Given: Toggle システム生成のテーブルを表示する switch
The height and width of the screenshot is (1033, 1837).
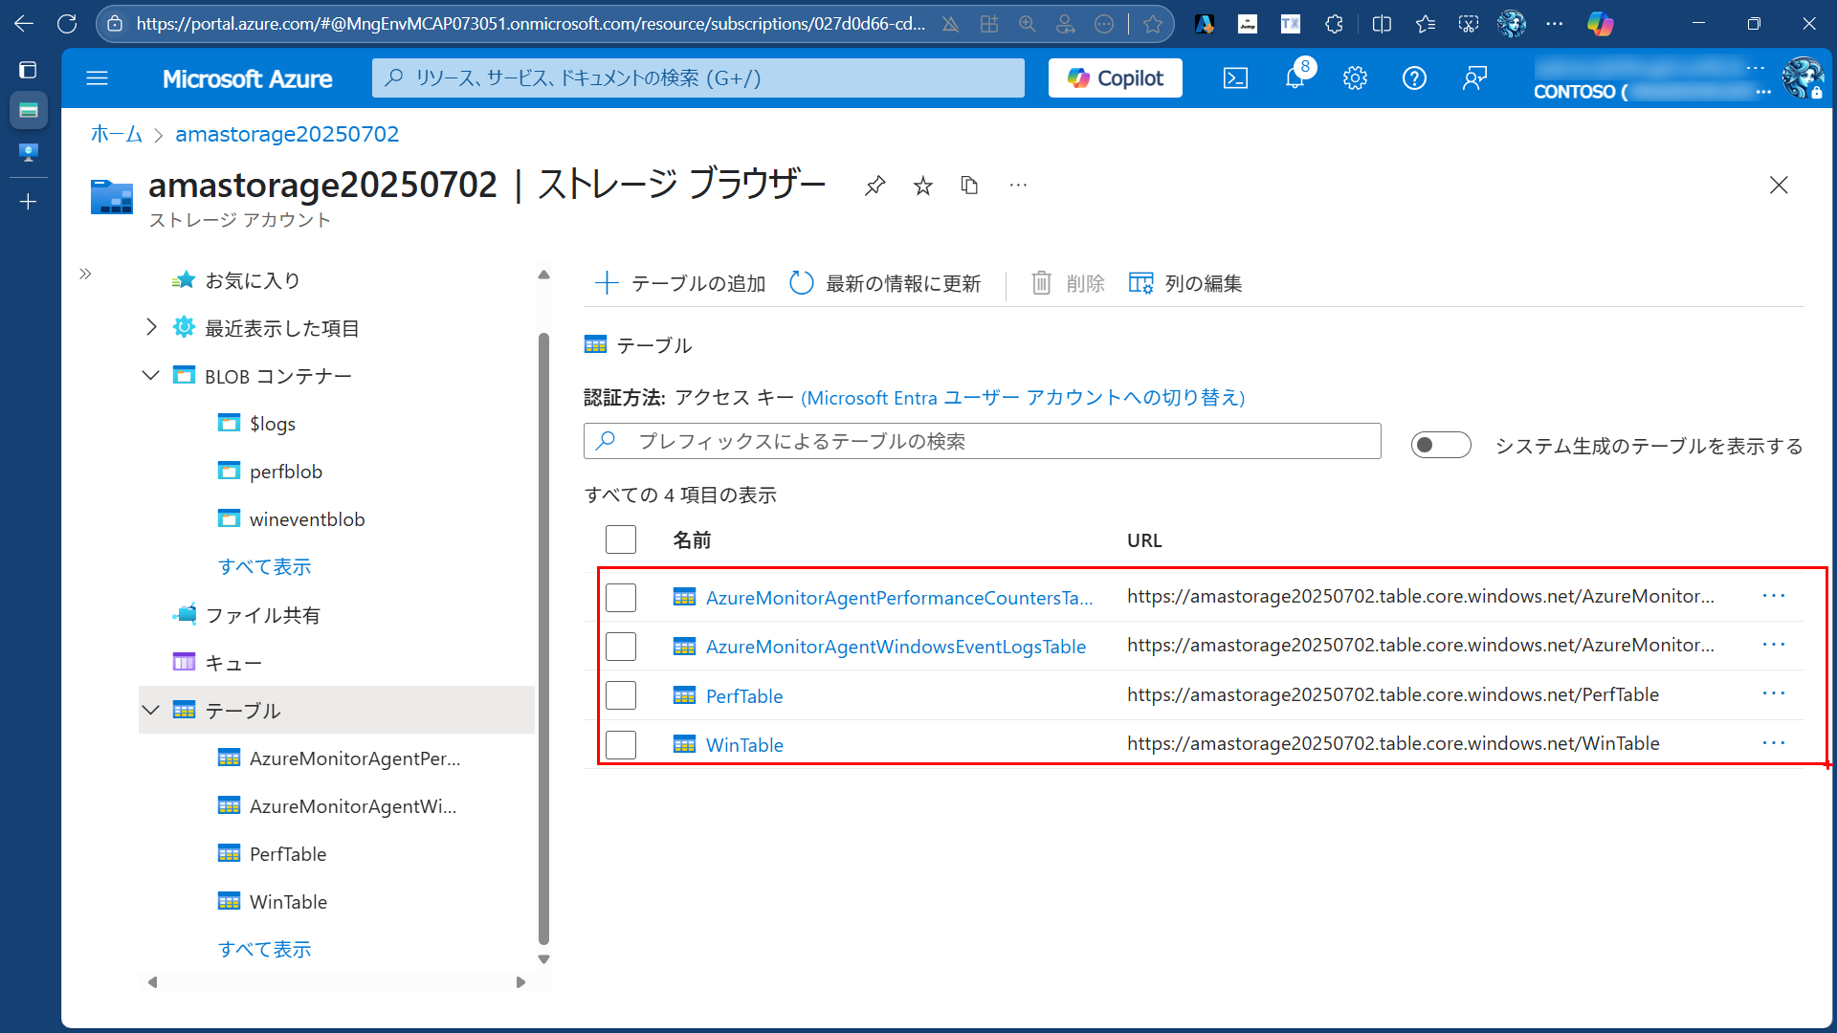Looking at the screenshot, I should pos(1441,445).
